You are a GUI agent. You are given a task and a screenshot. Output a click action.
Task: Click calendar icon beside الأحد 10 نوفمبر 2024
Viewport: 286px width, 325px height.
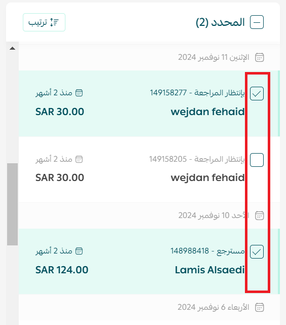[259, 215]
